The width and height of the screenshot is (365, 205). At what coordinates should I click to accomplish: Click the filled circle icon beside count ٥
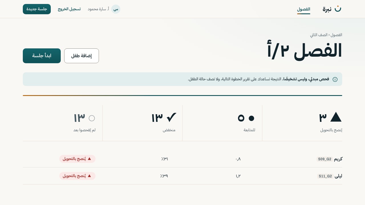[x=251, y=118]
